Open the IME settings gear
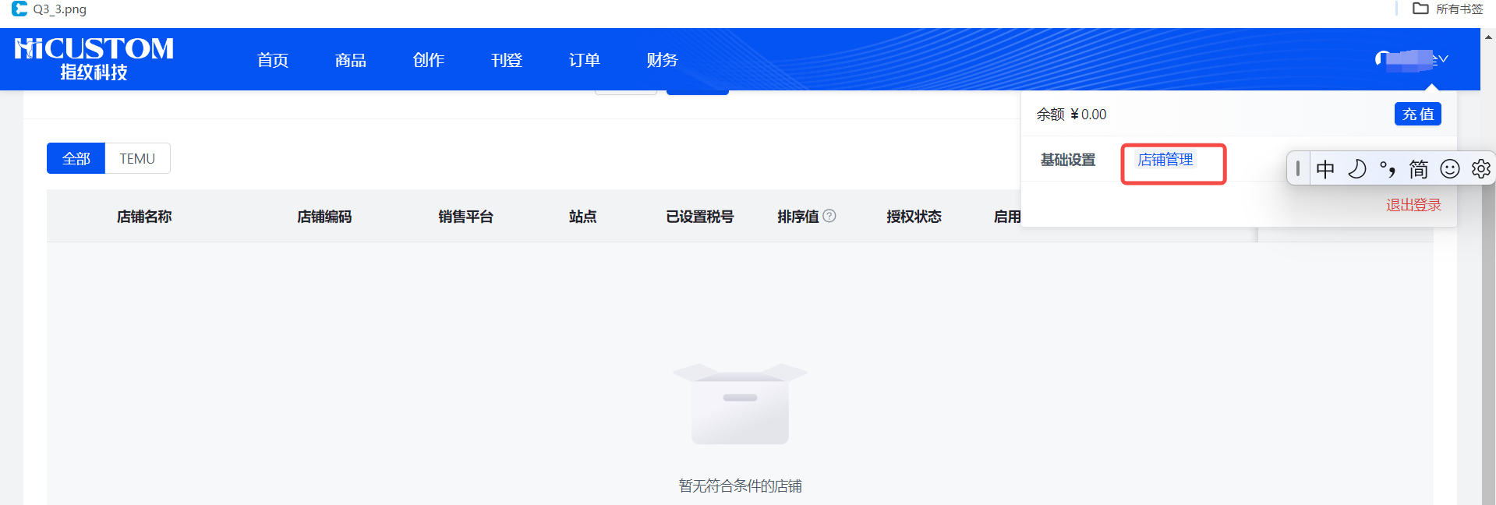Viewport: 1496px width, 505px height. pos(1481,168)
